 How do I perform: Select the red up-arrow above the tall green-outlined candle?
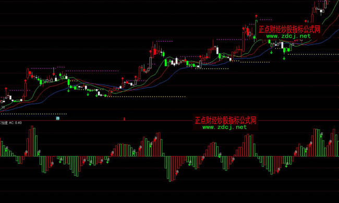256,16
